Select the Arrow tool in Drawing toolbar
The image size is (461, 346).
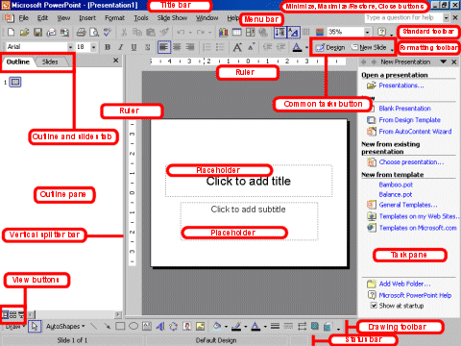(107, 326)
